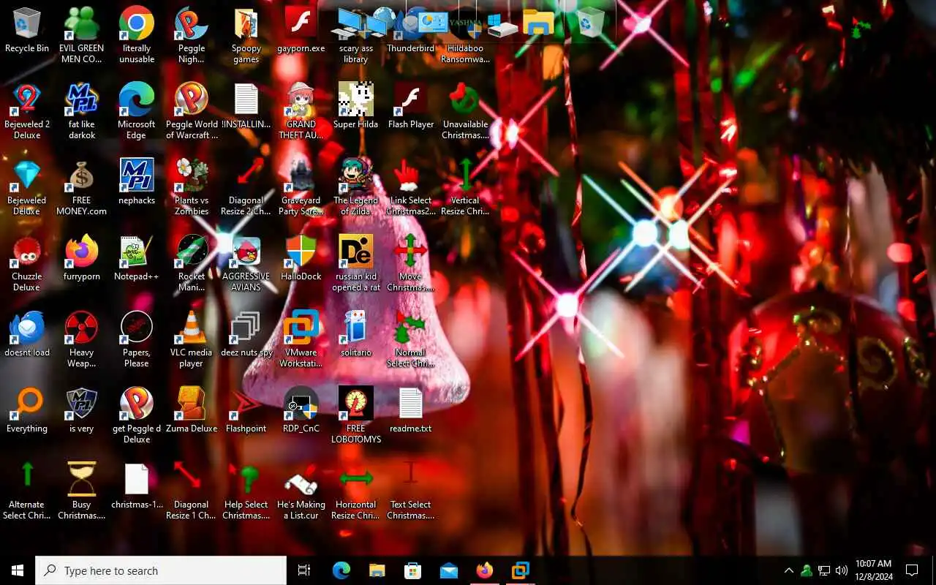
Task: Open 'deez nuts spy' icon
Action: 246,335
